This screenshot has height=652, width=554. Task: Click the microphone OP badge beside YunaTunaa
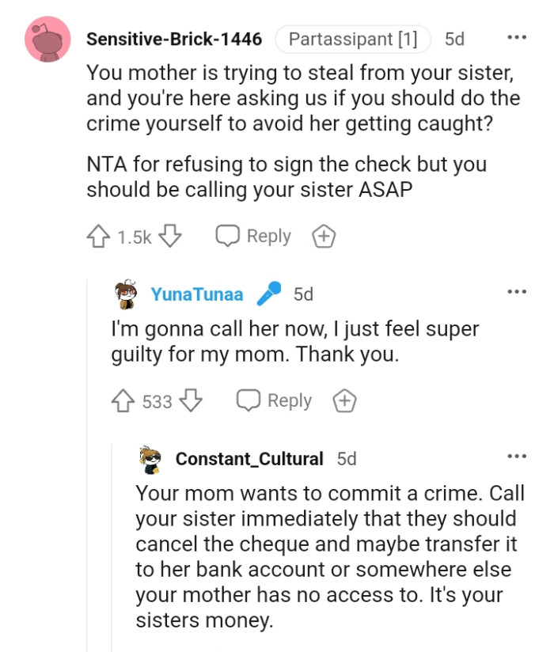[x=268, y=293]
